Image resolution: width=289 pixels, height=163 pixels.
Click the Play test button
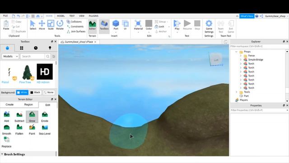coord(177,26)
